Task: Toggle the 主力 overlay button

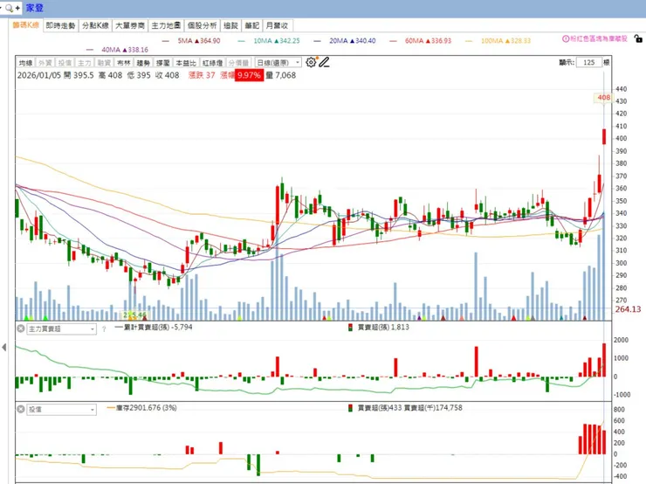Action: [x=85, y=63]
